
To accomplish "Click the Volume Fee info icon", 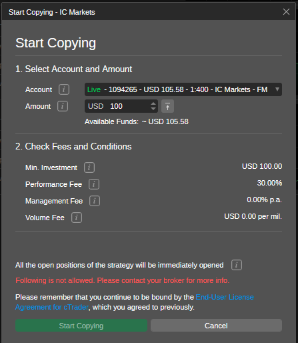I will pyautogui.click(x=77, y=218).
